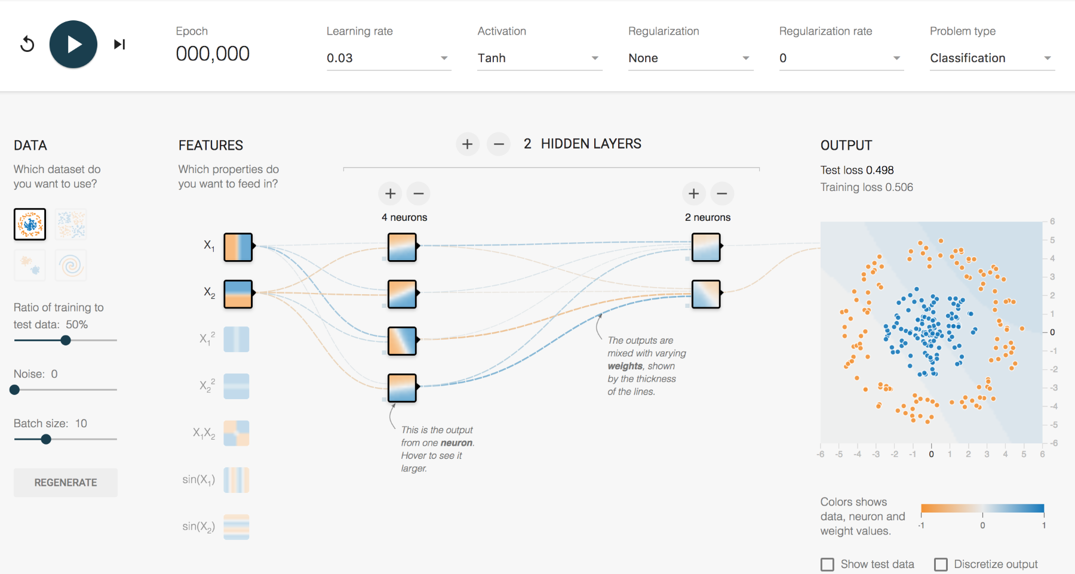Click the second neuron in first hidden layer

point(402,294)
